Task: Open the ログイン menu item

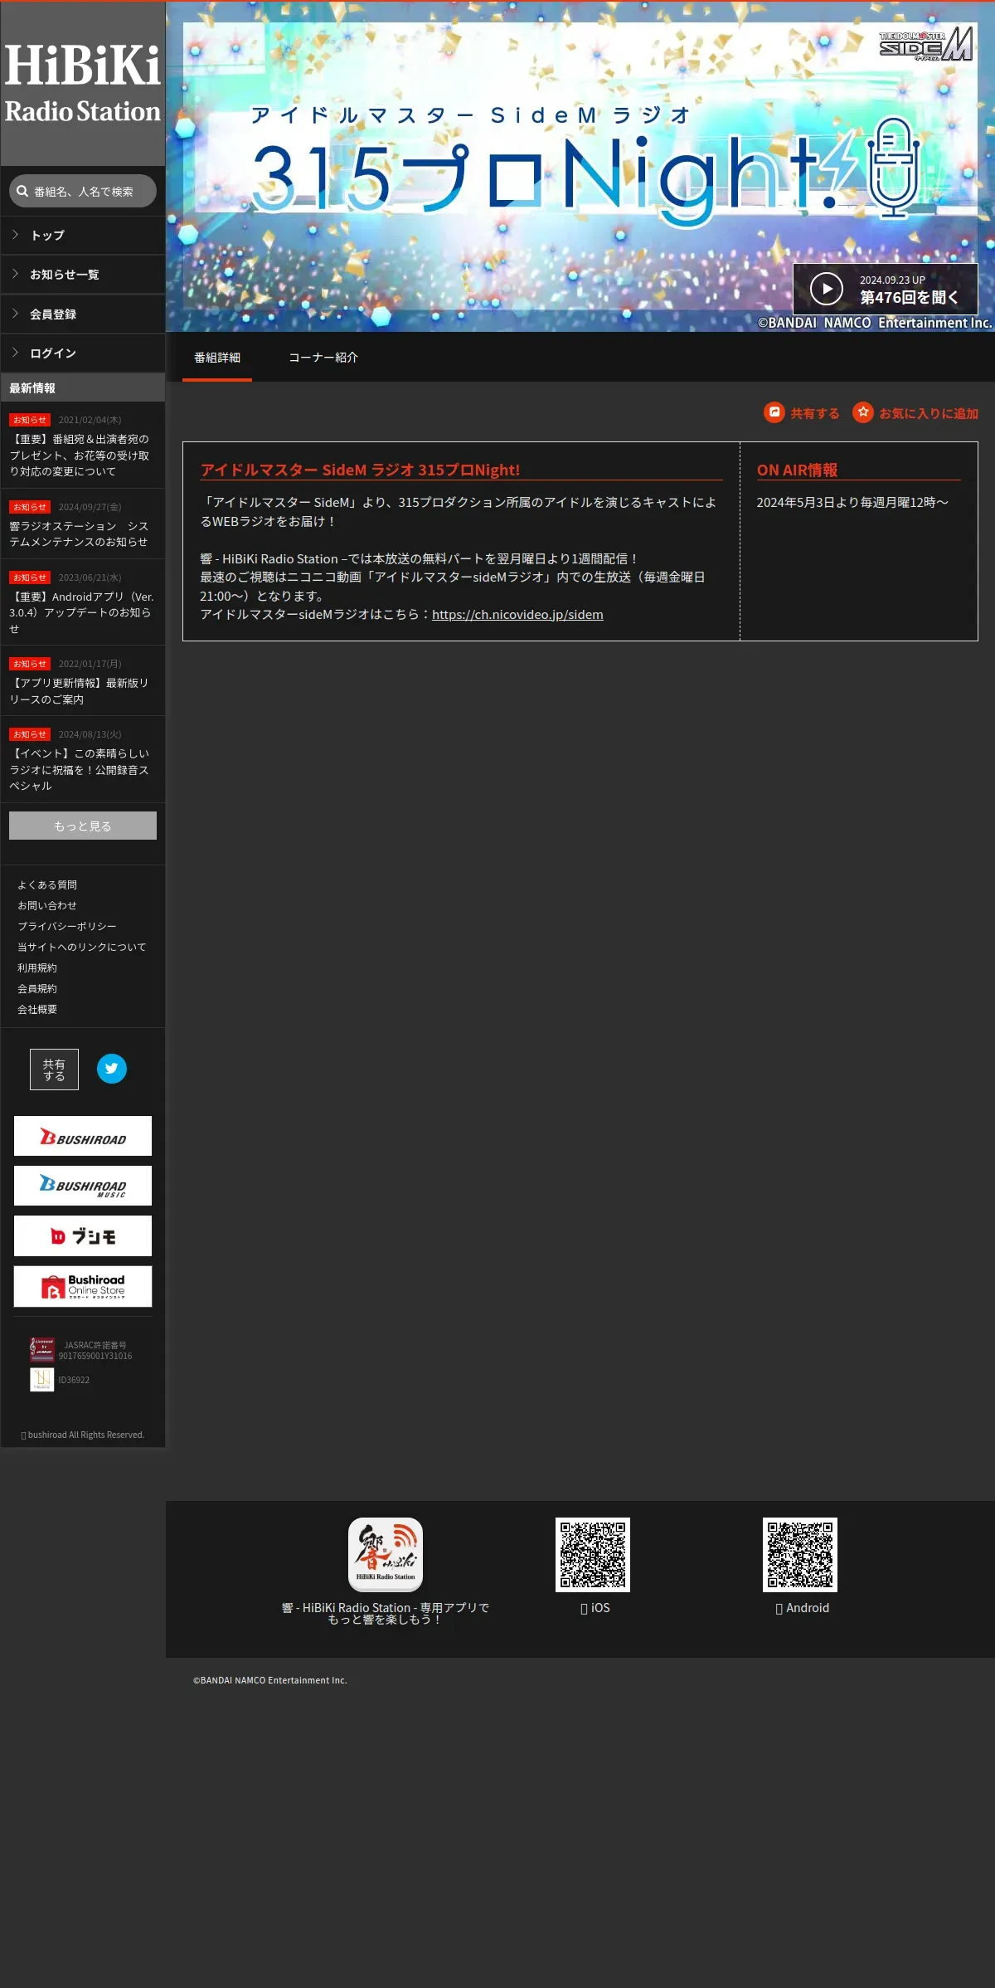Action: tap(83, 353)
